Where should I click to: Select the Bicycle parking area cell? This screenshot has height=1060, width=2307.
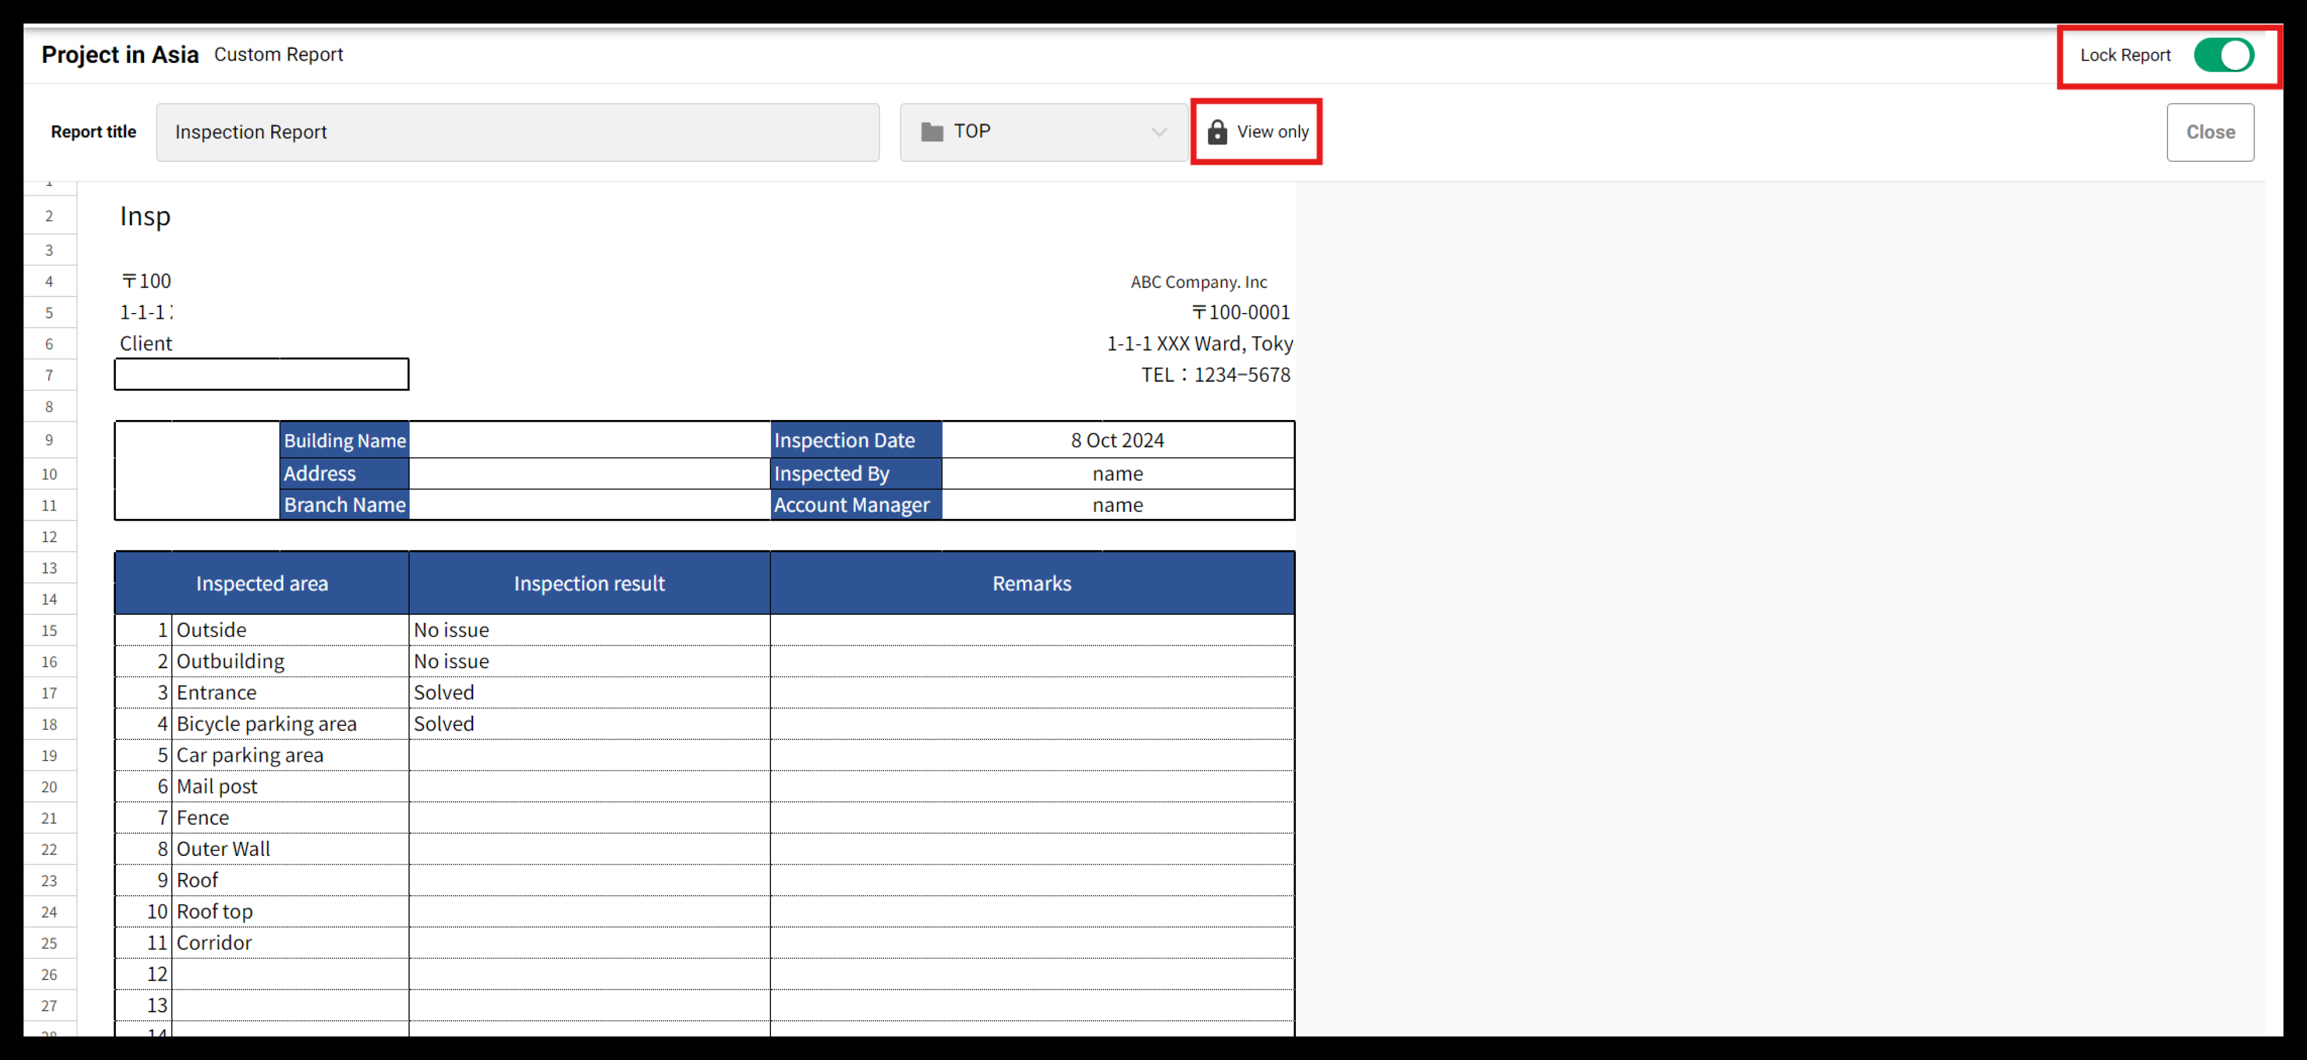(266, 724)
